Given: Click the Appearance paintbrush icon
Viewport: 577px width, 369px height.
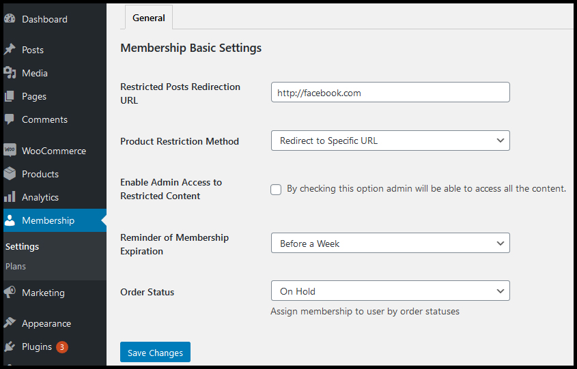Looking at the screenshot, I should 10,323.
